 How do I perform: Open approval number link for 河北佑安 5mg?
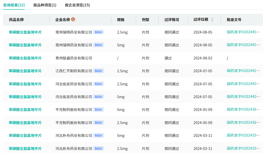pyautogui.click(x=243, y=97)
